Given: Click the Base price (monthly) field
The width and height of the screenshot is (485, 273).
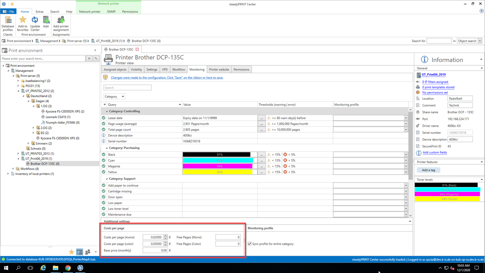Looking at the screenshot, I should click(x=155, y=250).
